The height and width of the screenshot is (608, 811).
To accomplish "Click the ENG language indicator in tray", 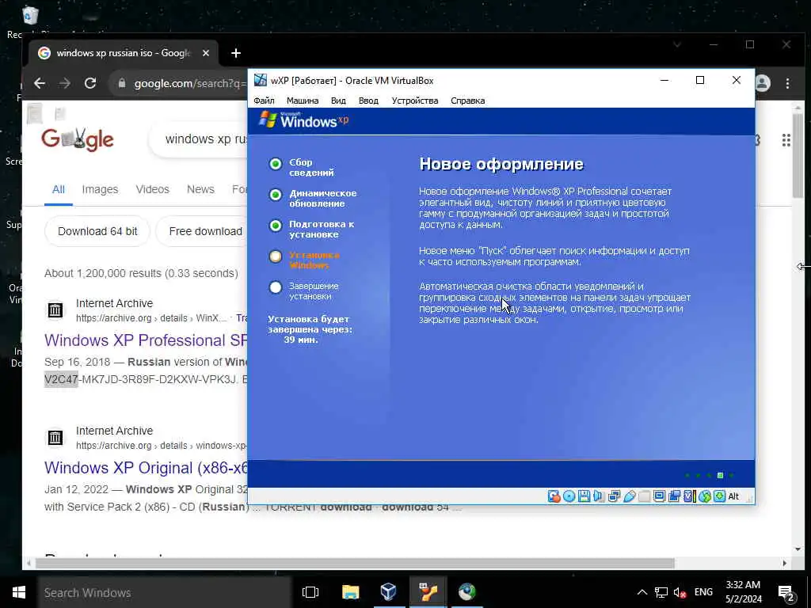I will point(703,592).
